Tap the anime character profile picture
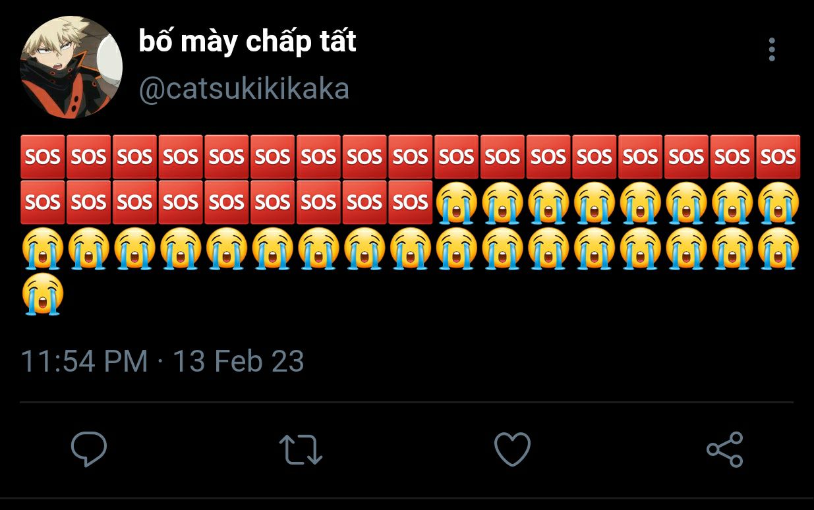Image resolution: width=814 pixels, height=510 pixels. click(71, 68)
